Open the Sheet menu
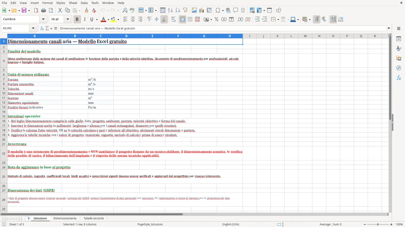Viewport: 405px width, 227px height. tap(73, 3)
